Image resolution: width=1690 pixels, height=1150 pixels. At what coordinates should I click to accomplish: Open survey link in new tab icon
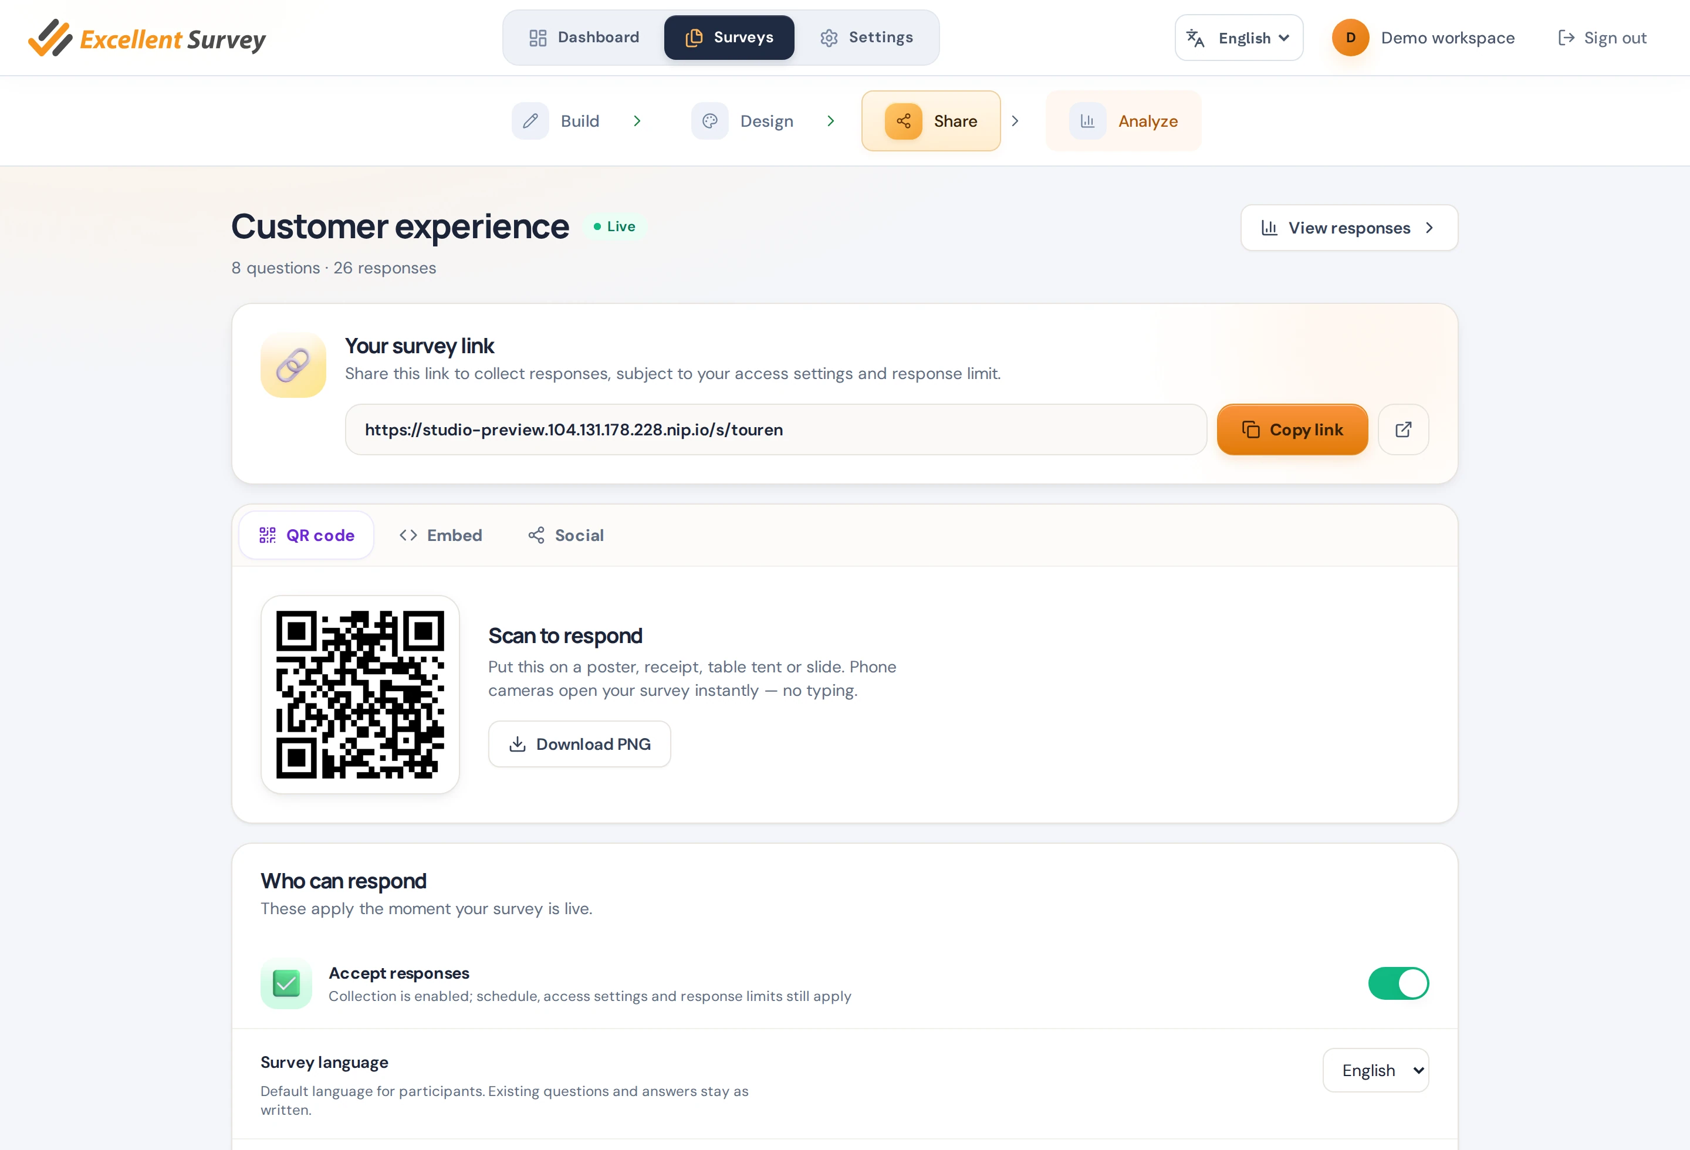point(1404,429)
